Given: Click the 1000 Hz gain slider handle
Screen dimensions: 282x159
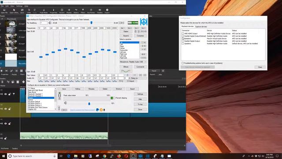Looking at the screenshot, I should pyautogui.click(x=84, y=57).
